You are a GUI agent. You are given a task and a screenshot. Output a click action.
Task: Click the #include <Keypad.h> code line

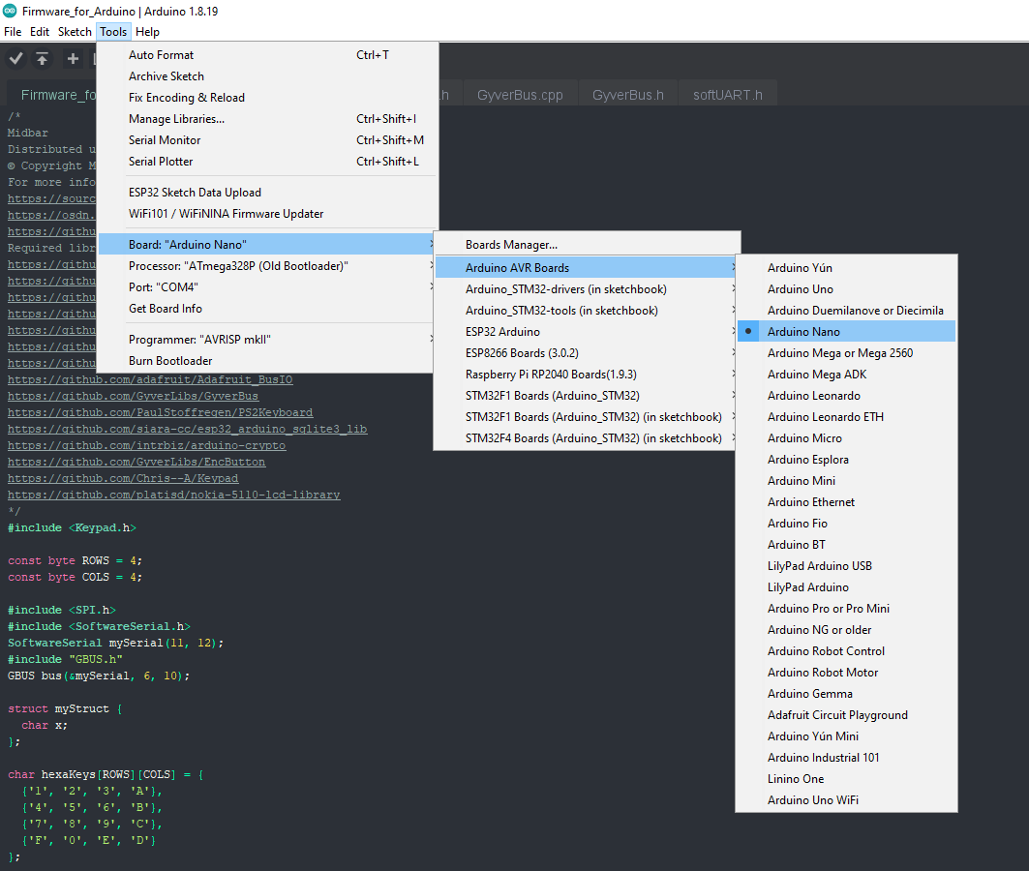pos(73,527)
